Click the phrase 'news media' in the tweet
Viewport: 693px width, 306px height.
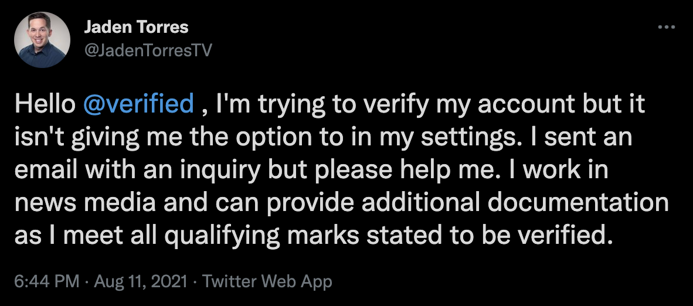(85, 202)
